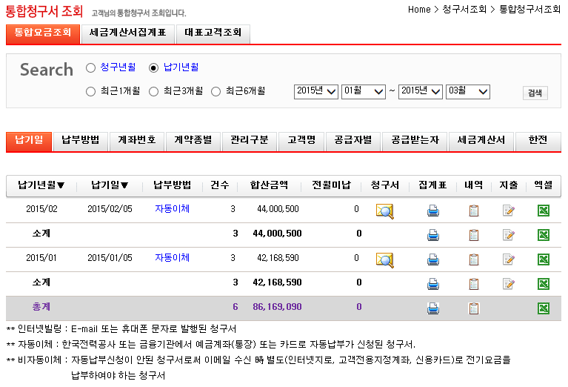Open end month 03월 dropdown
Viewport: 568px width, 387px height.
pos(468,91)
